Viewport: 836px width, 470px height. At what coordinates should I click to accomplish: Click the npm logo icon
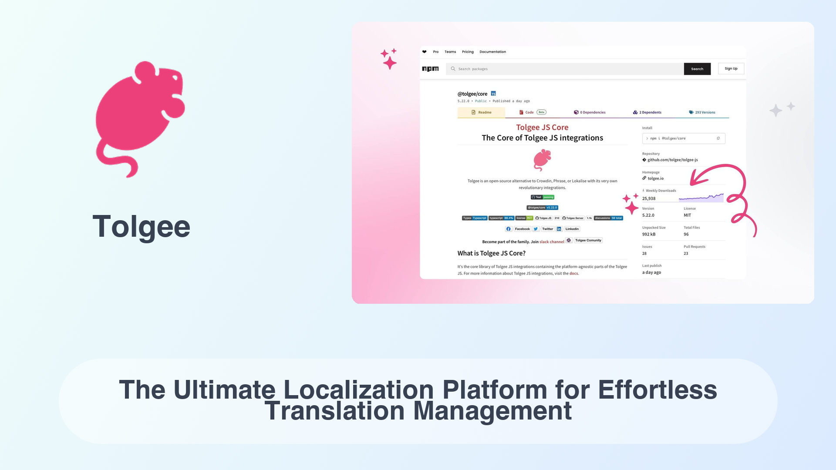pos(430,68)
